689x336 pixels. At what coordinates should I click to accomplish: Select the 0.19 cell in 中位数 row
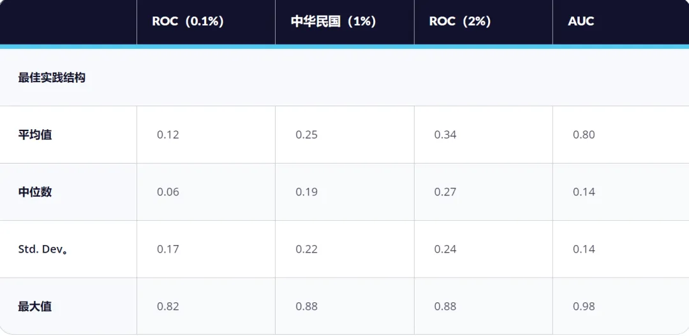coord(344,192)
